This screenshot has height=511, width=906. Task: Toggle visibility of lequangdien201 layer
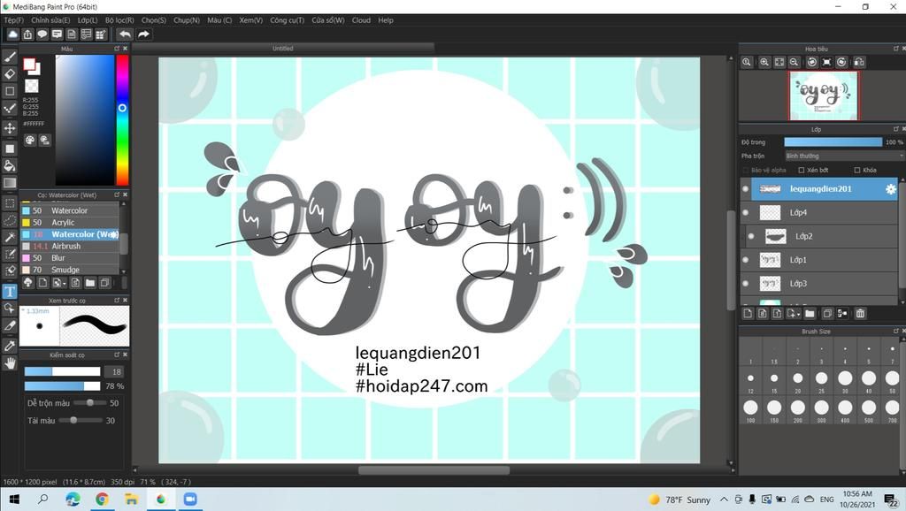(745, 189)
